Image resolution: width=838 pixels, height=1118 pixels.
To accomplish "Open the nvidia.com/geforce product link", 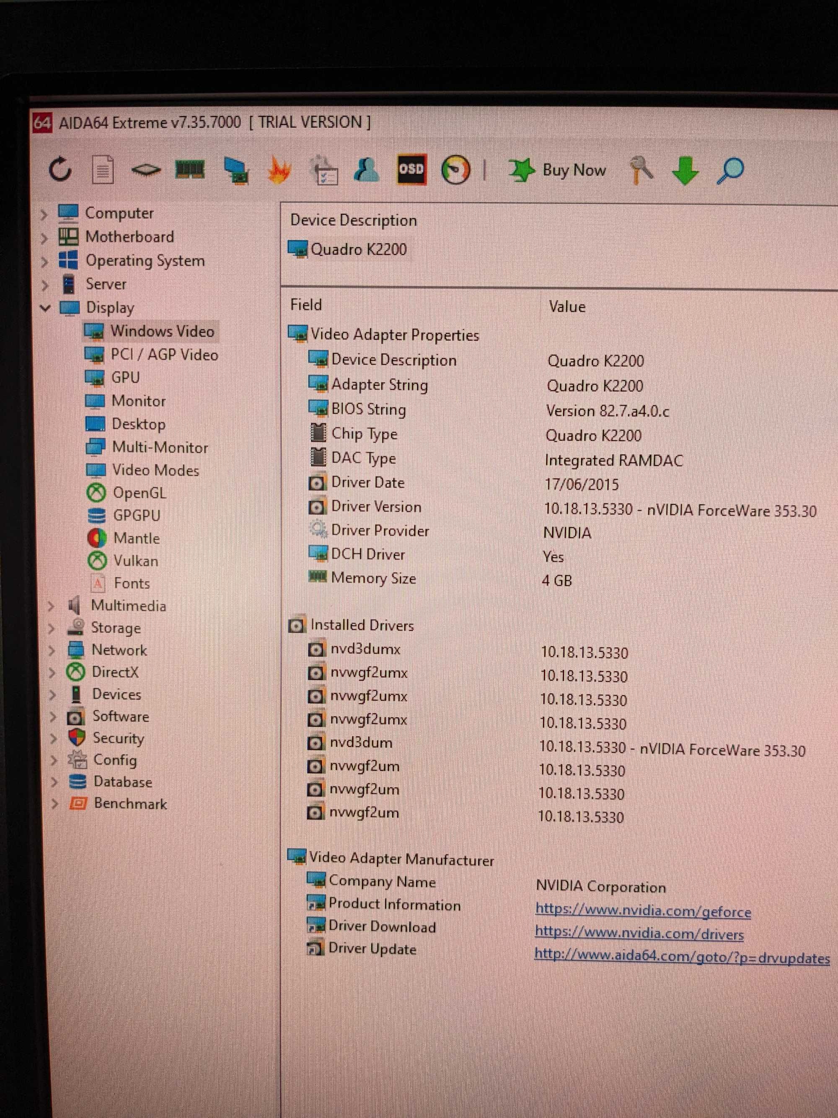I will [643, 911].
